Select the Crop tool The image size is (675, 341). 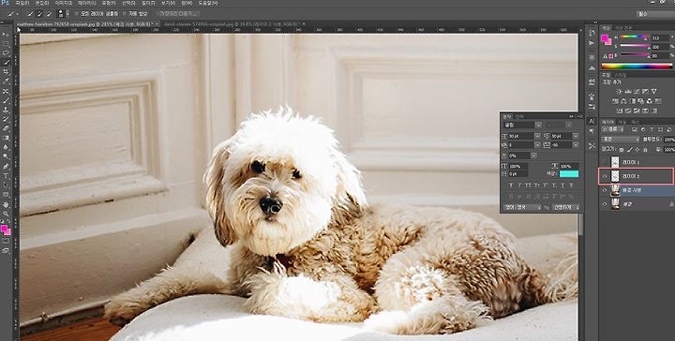tap(6, 72)
